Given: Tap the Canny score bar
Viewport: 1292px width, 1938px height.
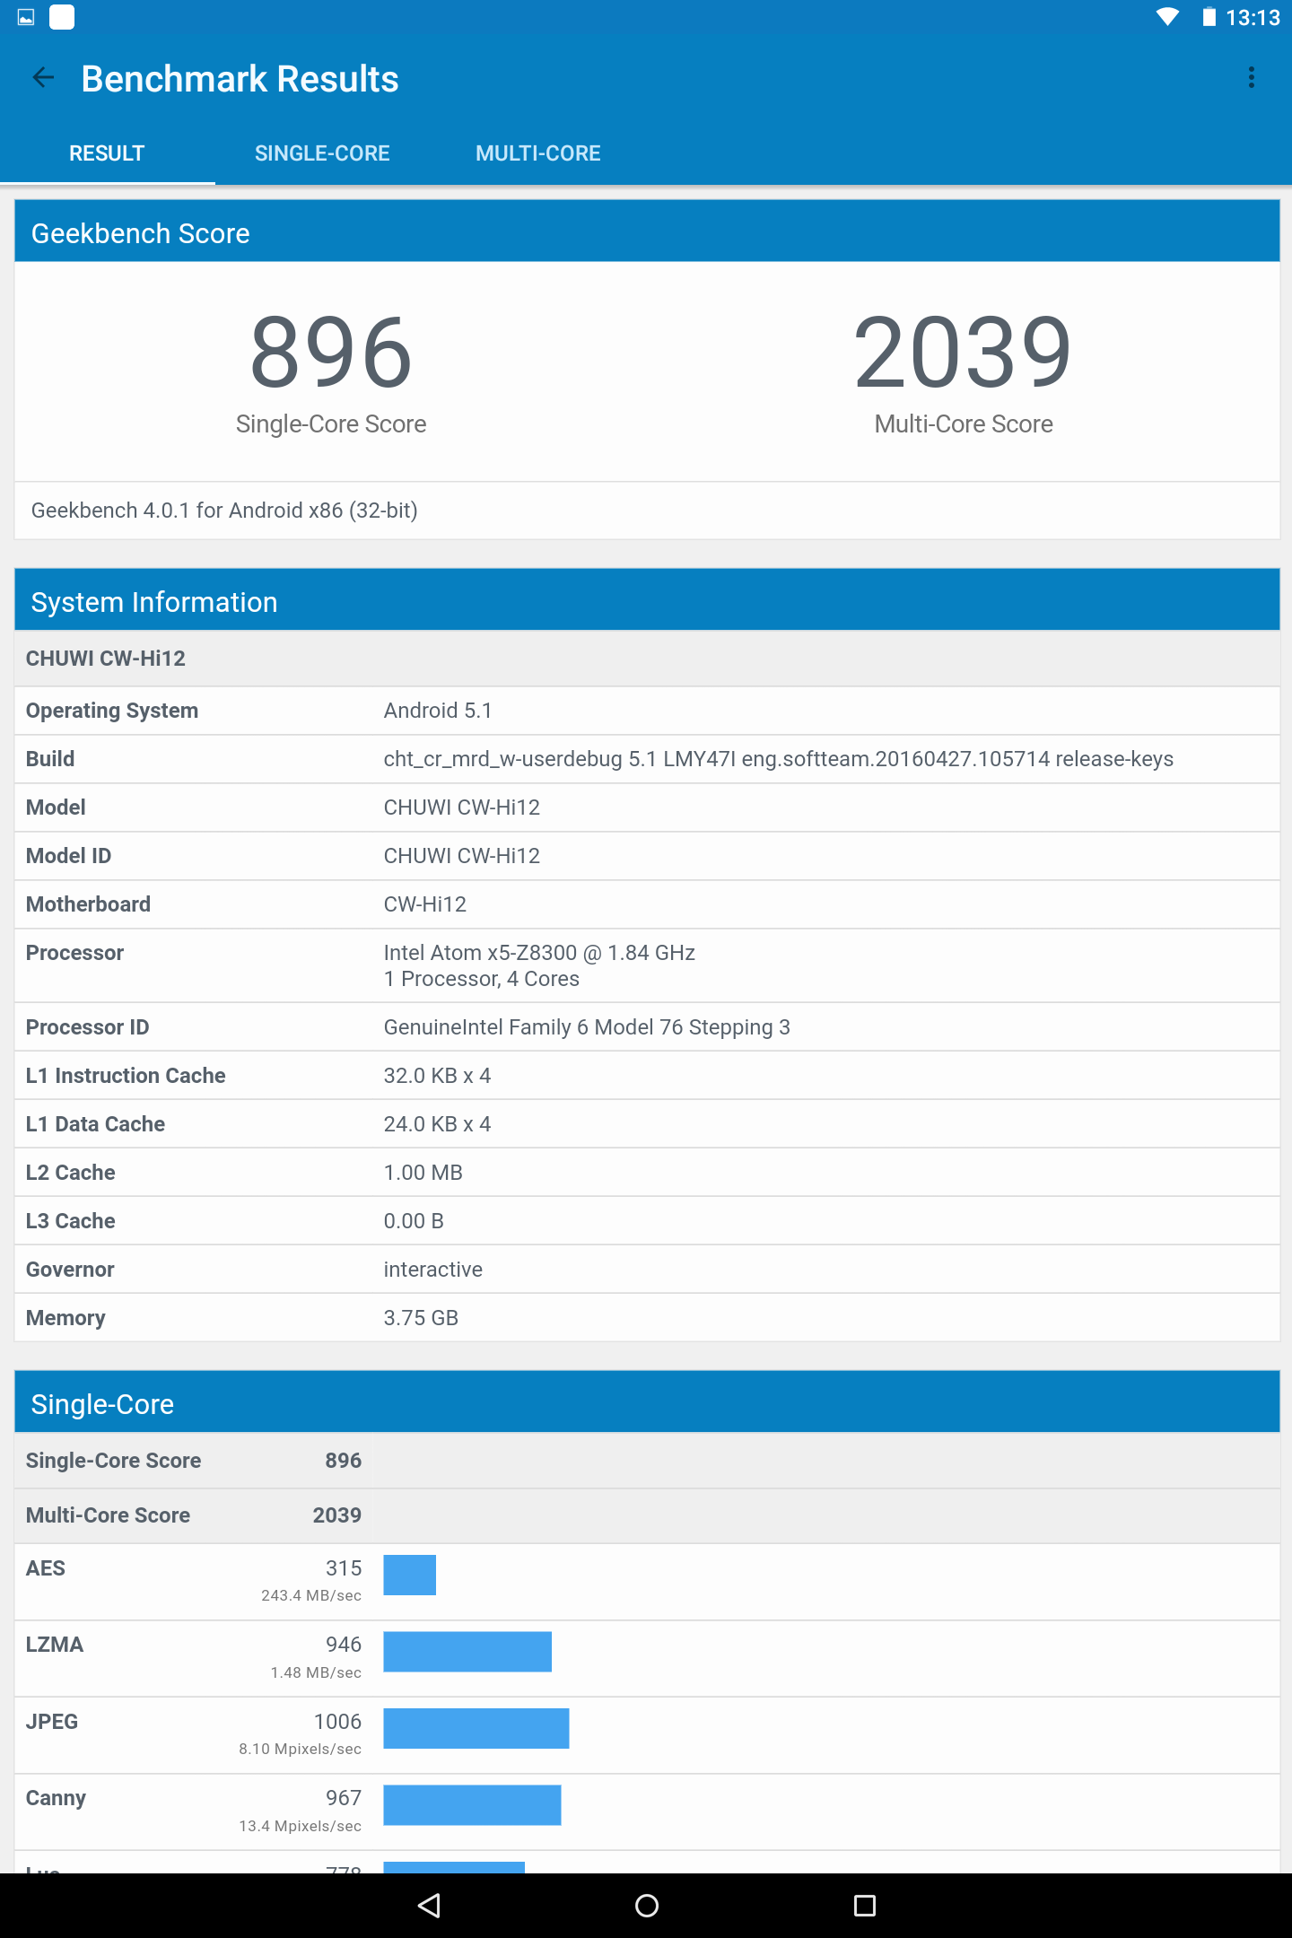Looking at the screenshot, I should click(x=472, y=1805).
